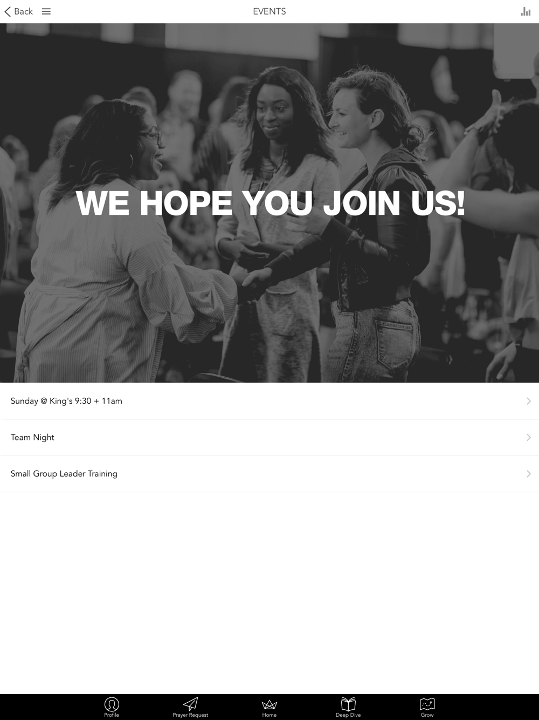Tap the bar chart icon at top right

point(526,11)
